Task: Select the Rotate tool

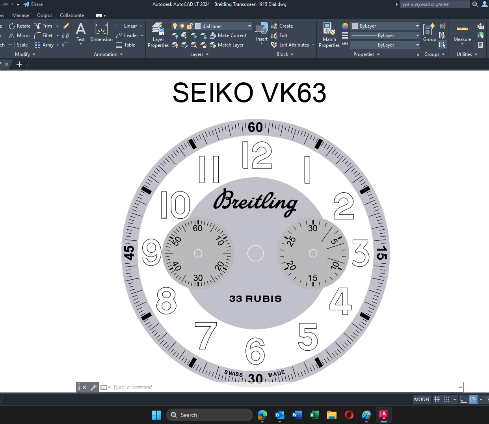Action: pyautogui.click(x=20, y=26)
